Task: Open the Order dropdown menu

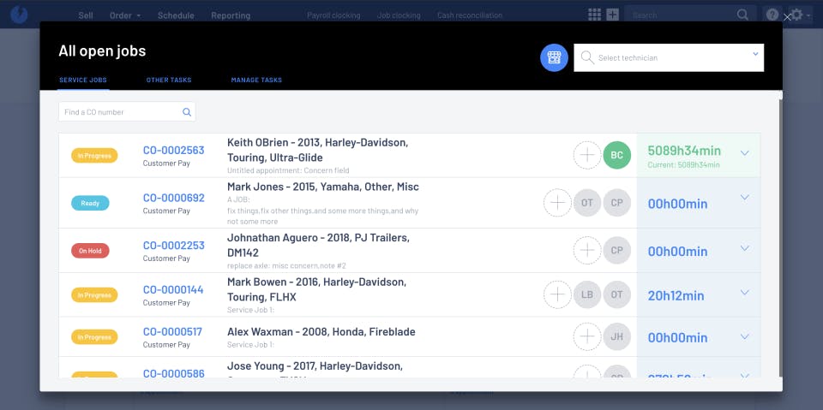Action: pos(125,15)
